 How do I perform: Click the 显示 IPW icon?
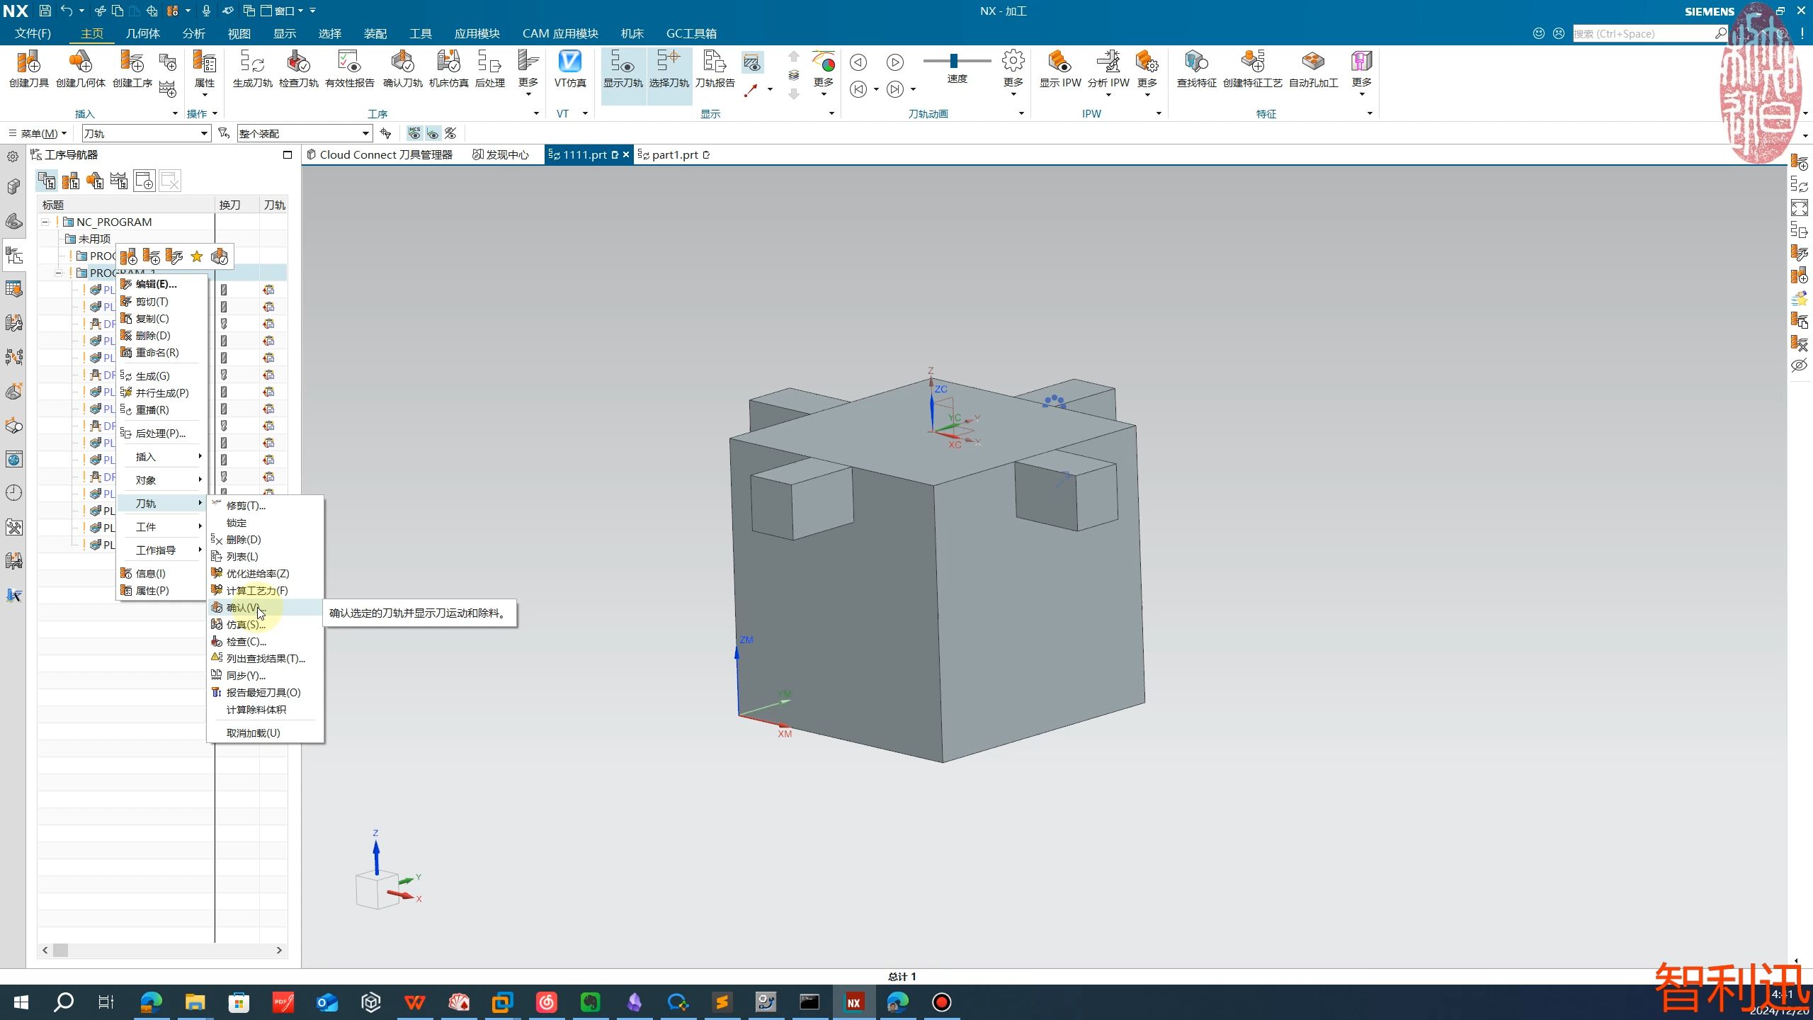[1059, 64]
